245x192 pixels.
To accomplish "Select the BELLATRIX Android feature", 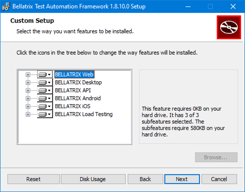I will [78, 98].
